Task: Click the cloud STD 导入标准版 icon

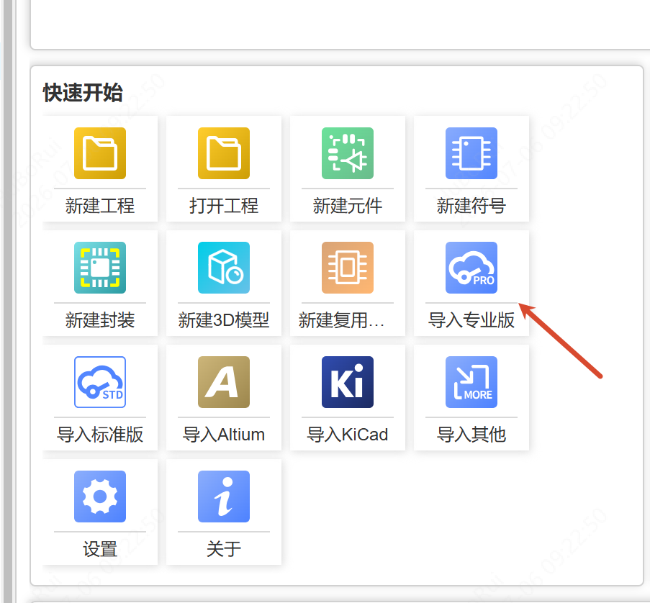Action: click(100, 382)
